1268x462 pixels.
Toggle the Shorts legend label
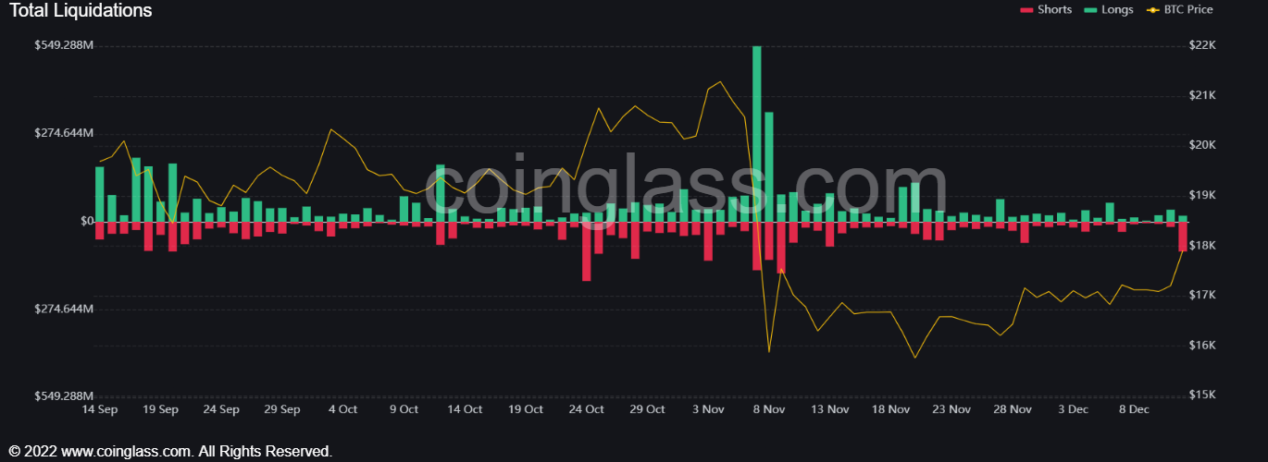1054,10
